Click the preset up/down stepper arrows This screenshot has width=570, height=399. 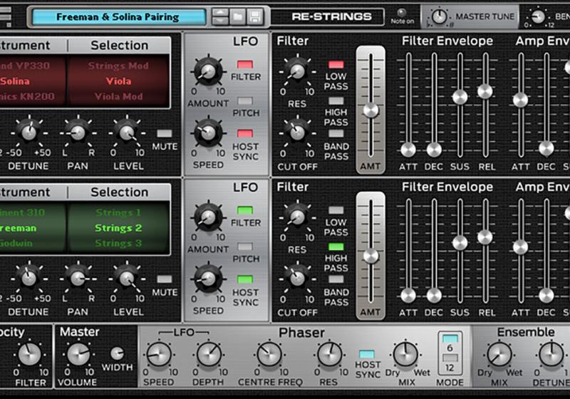pos(221,16)
